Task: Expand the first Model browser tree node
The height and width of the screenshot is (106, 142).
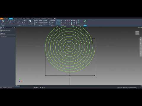Action: (1, 30)
